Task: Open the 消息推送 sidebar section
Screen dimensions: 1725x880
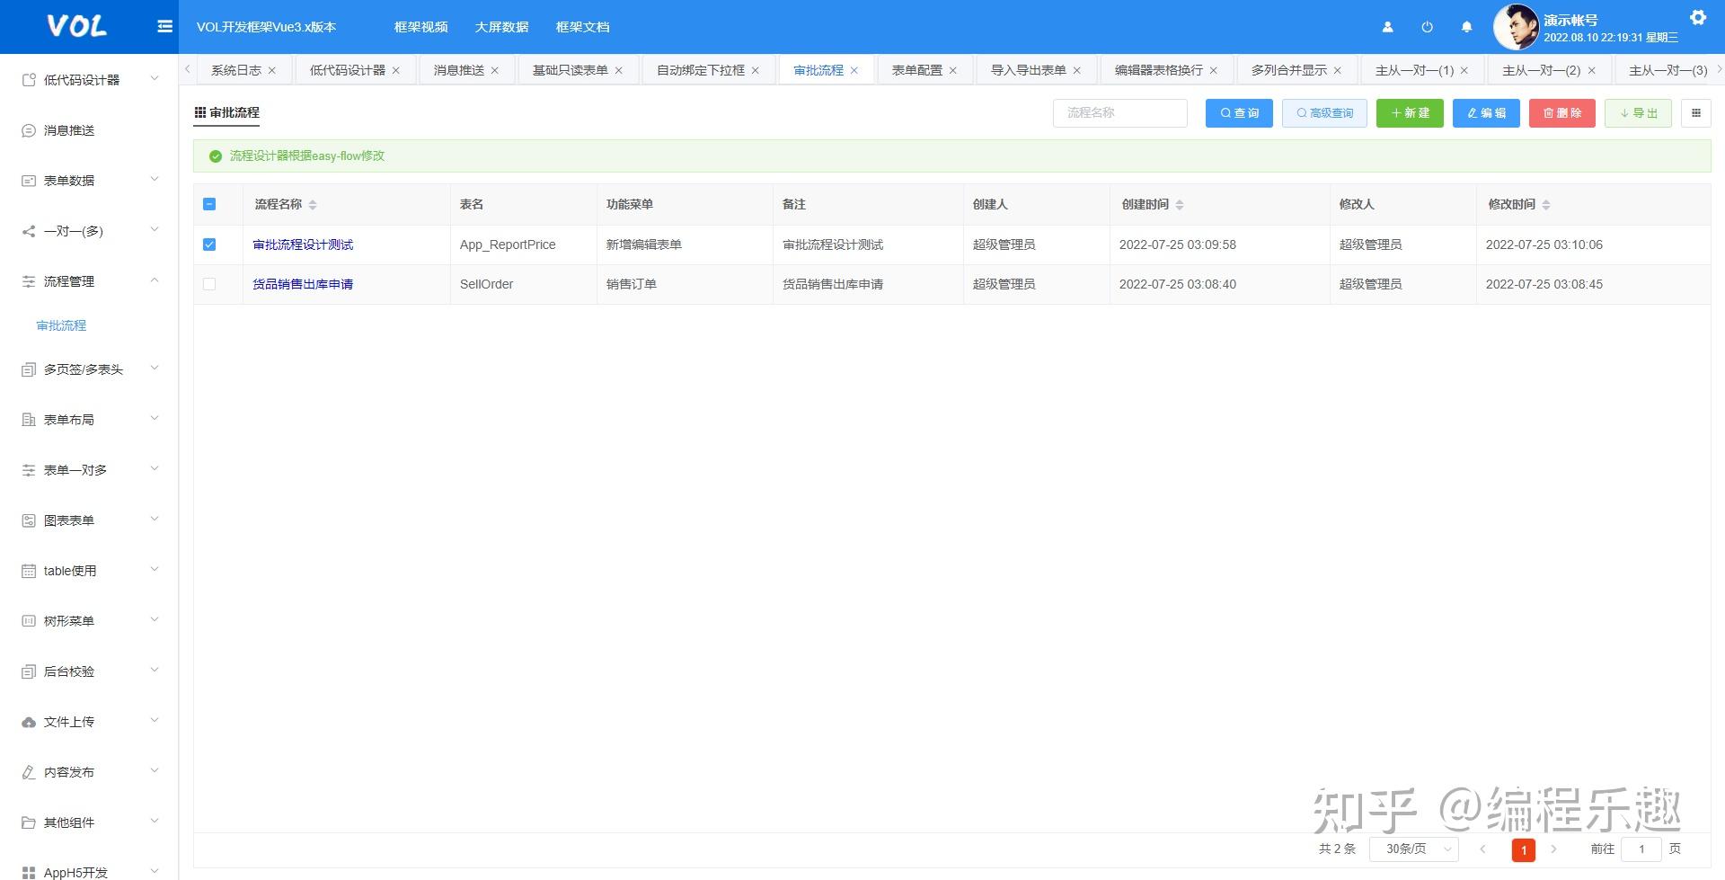Action: 67,130
